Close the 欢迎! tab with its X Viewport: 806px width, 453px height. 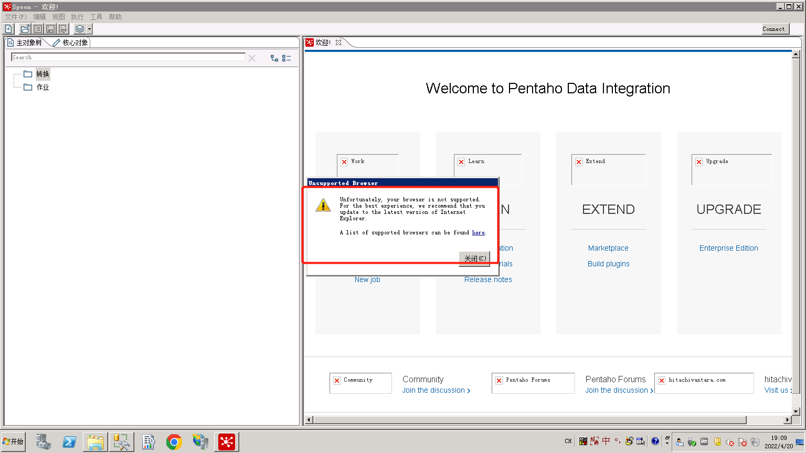(x=338, y=42)
